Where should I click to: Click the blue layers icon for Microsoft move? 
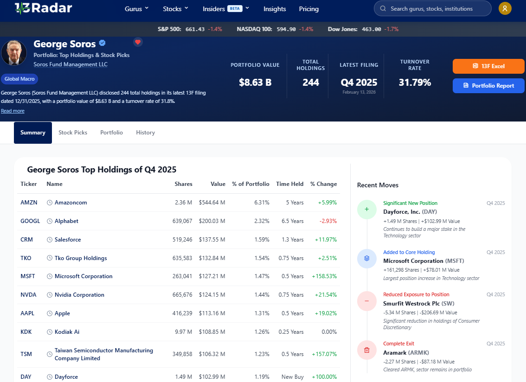366,258
